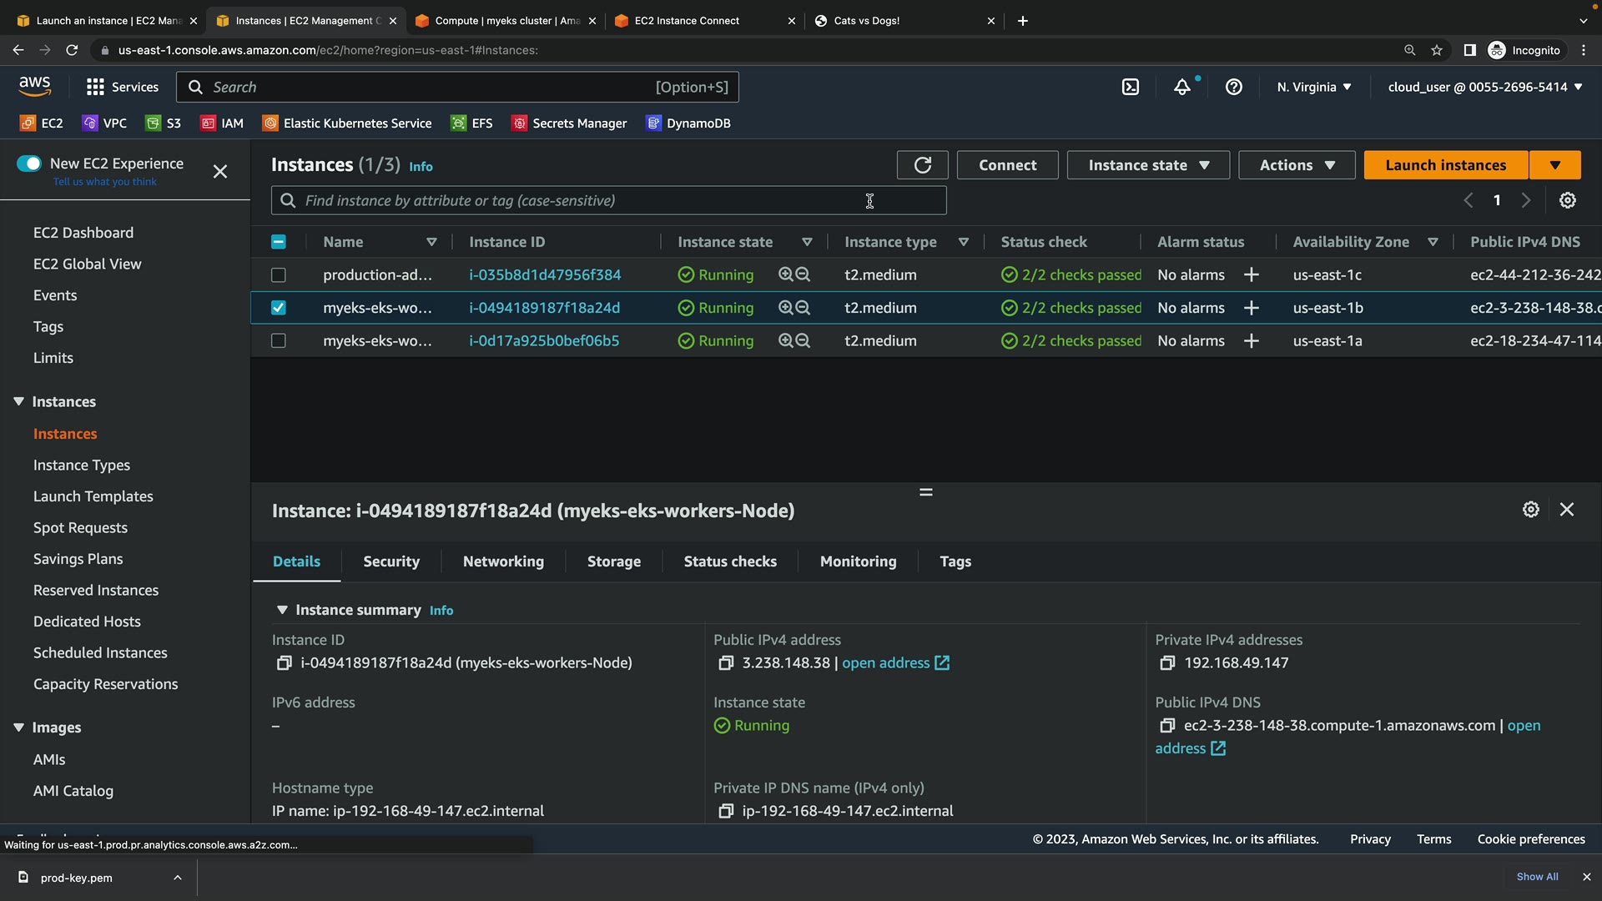Open the Services grid menu
Screen dimensions: 1602x901
pyautogui.click(x=122, y=87)
